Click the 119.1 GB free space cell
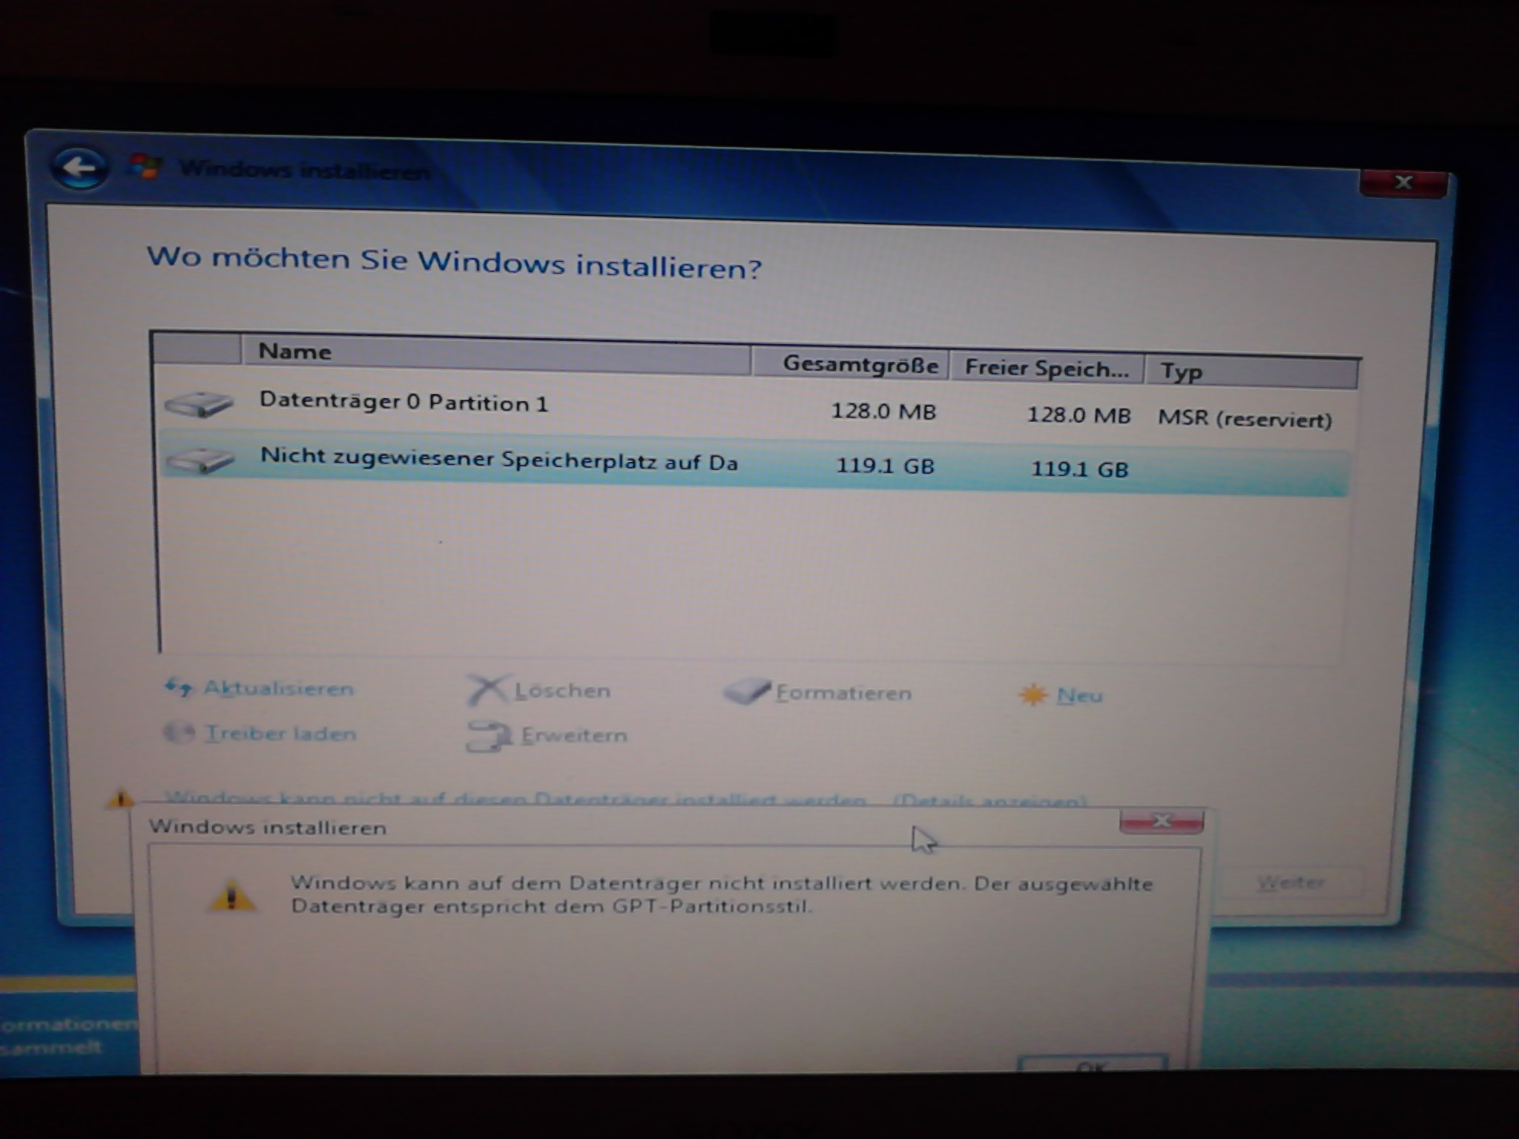 [1080, 469]
